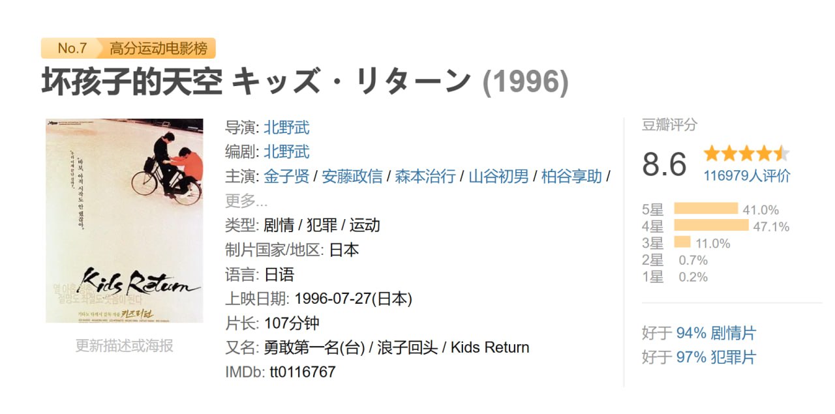
Task: Open actor 山谷初男's page
Action: coord(499,176)
